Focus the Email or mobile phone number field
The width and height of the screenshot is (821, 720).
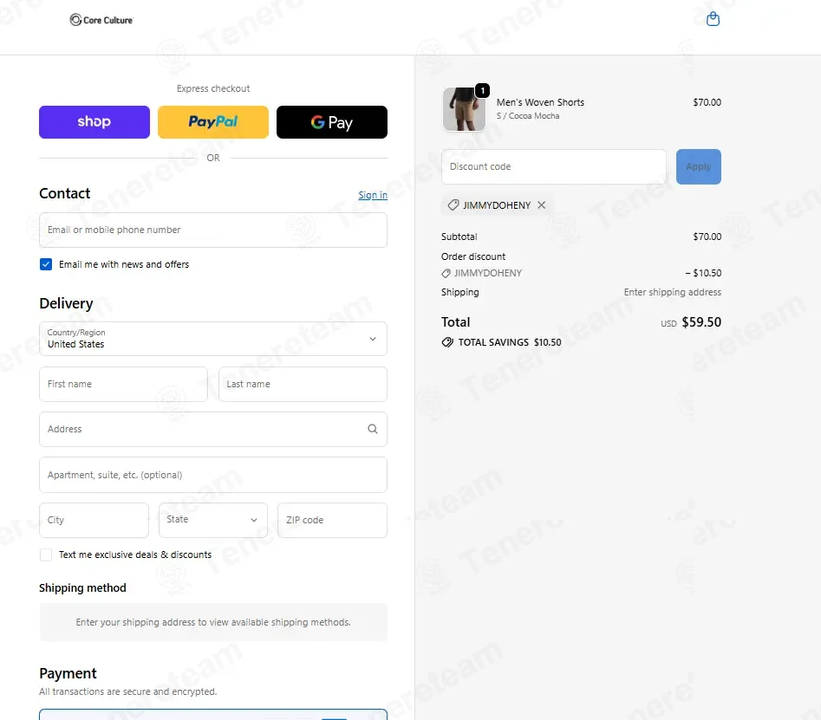tap(213, 230)
